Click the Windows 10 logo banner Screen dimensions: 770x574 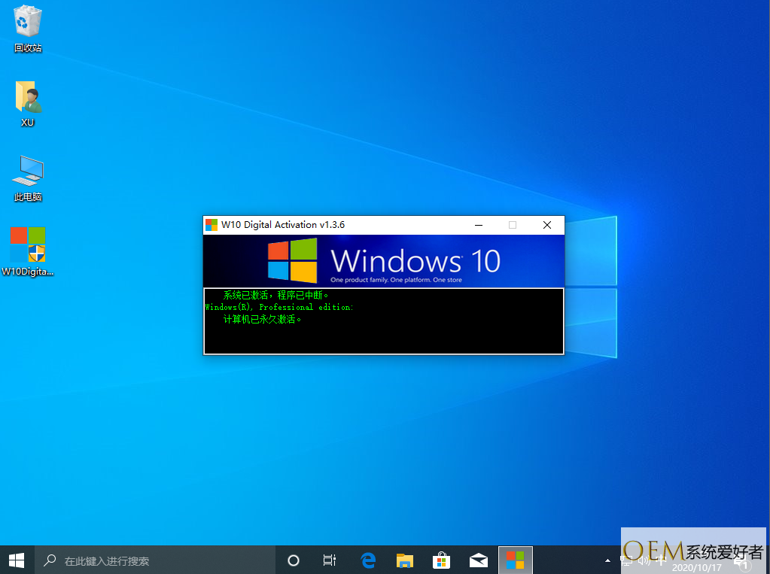pyautogui.click(x=384, y=261)
